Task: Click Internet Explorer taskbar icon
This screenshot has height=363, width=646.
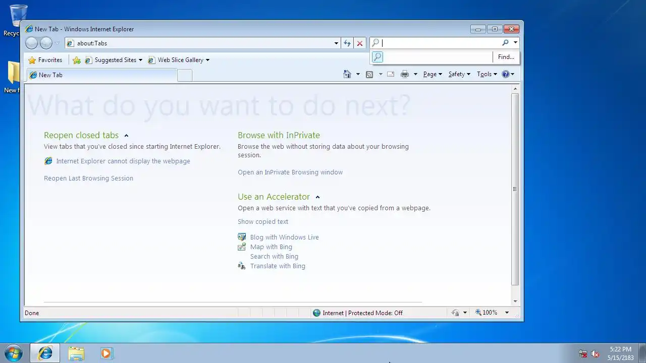Action: click(45, 353)
